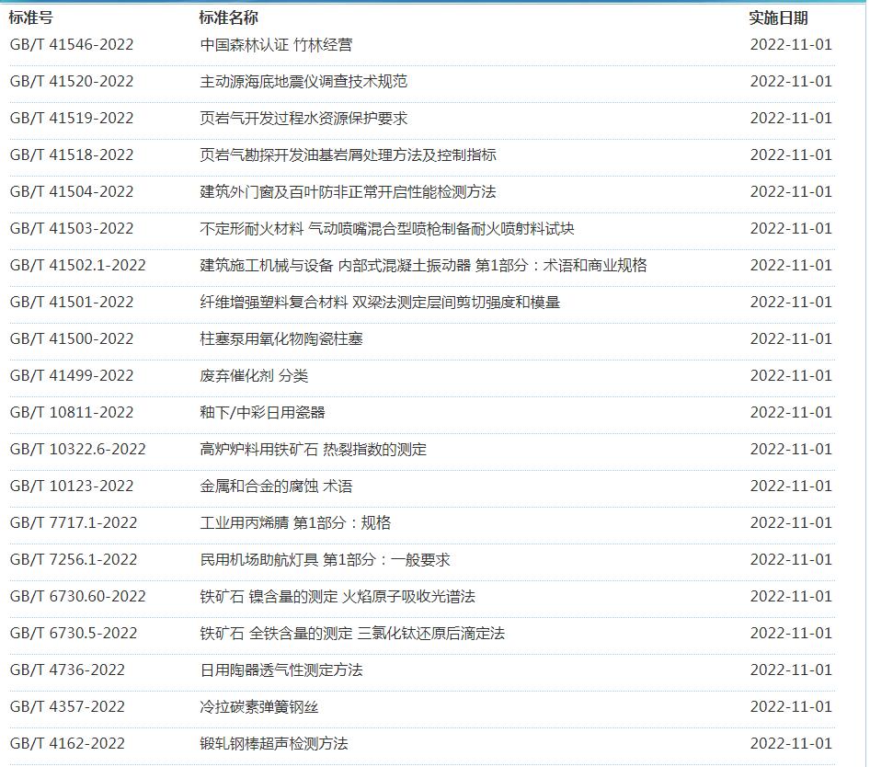View 金属和合金的腐蚀 术语 standard
The image size is (870, 767).
pos(276,486)
